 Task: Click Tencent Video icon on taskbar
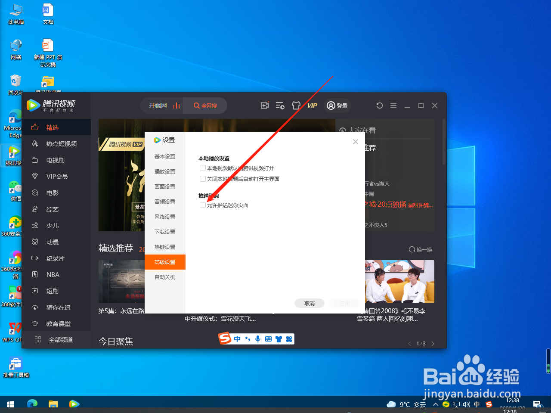74,404
